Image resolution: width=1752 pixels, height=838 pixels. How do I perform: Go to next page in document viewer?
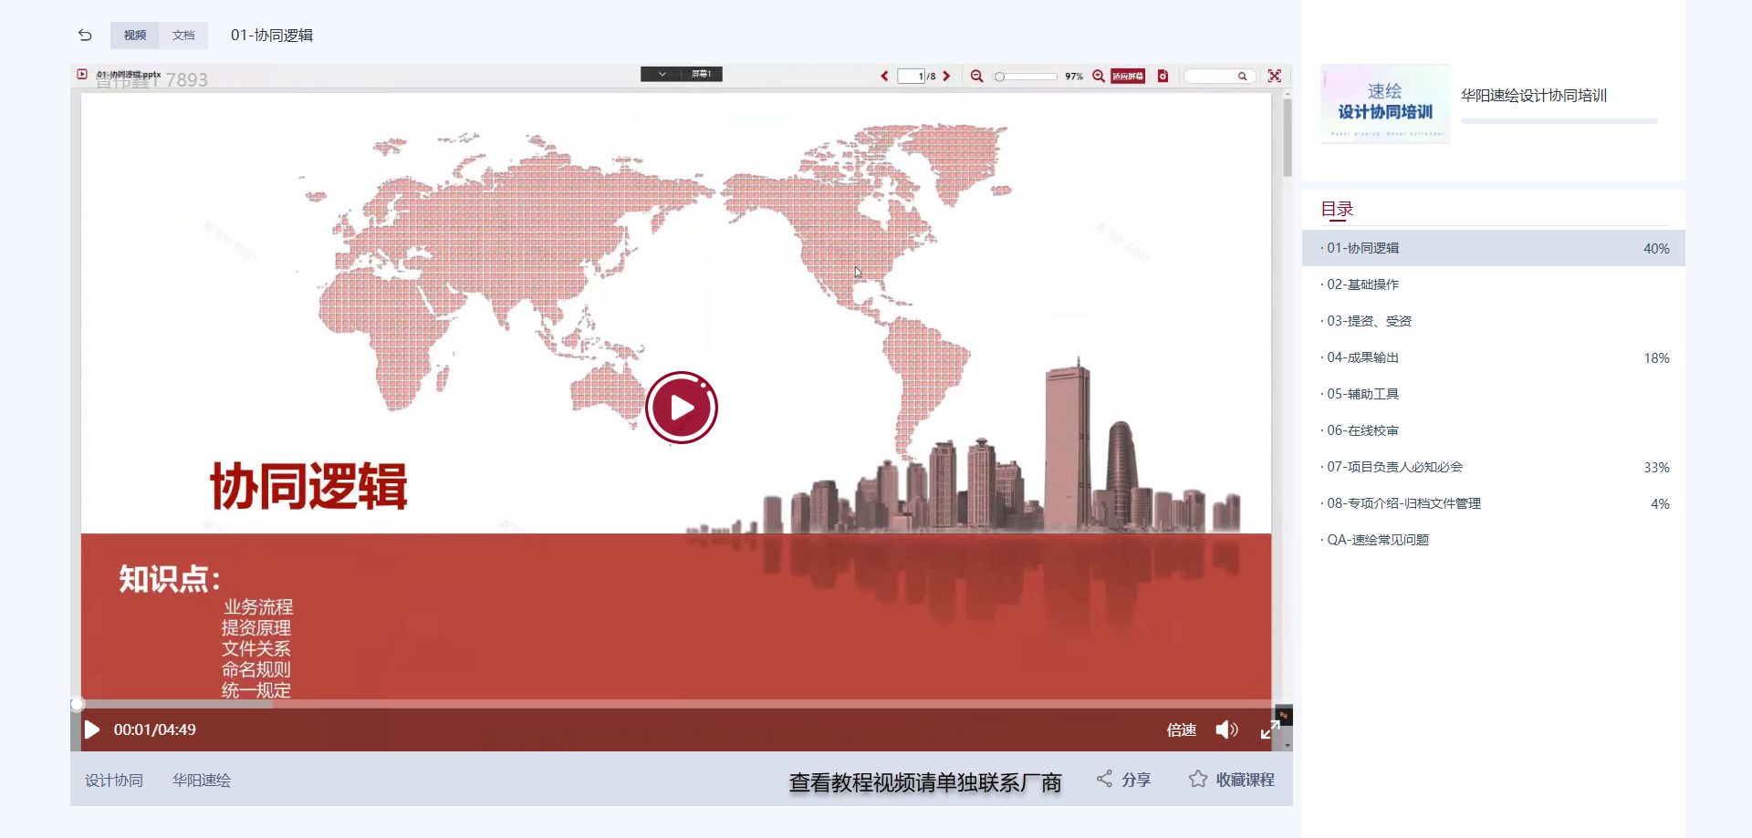946,77
